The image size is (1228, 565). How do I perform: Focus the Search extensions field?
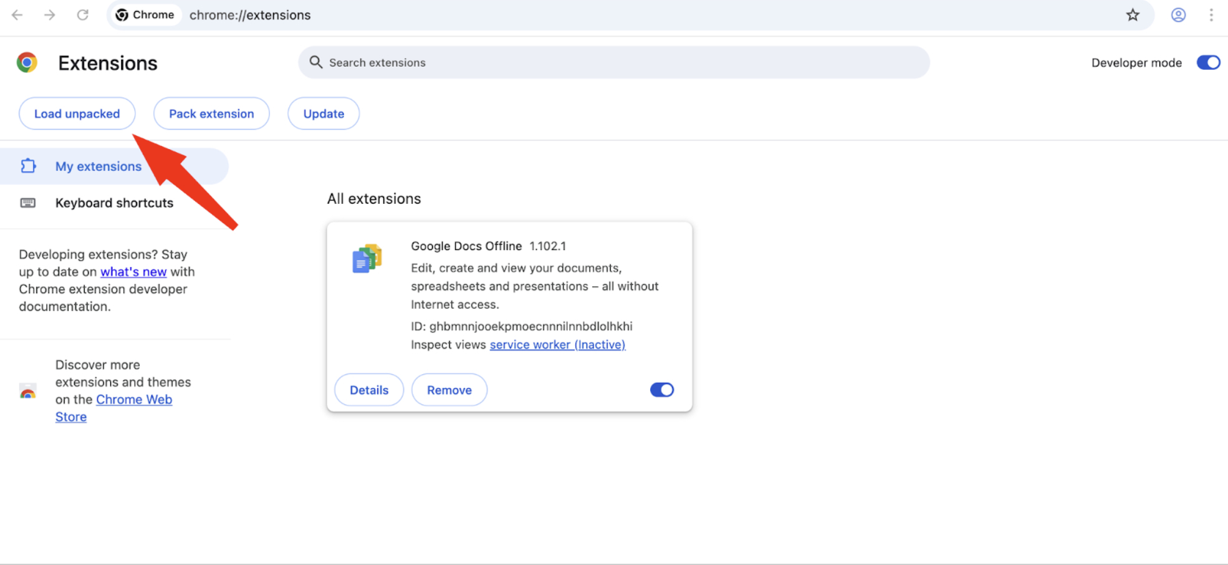tap(614, 62)
